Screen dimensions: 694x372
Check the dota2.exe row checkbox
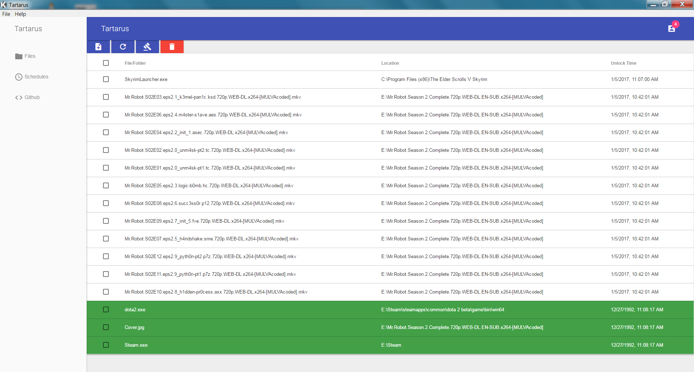pyautogui.click(x=106, y=309)
